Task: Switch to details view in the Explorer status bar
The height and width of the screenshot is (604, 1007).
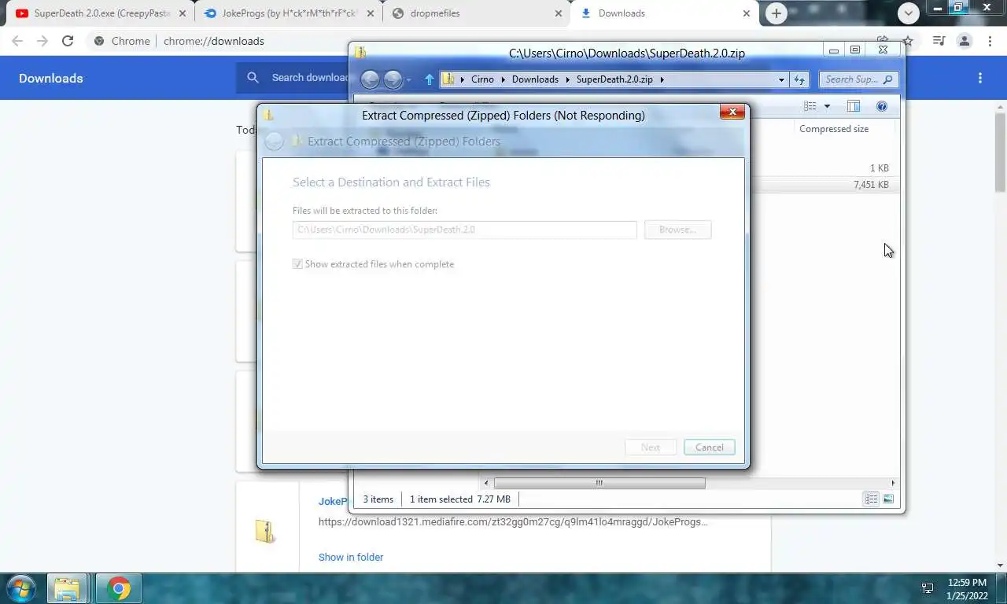Action: pyautogui.click(x=871, y=499)
